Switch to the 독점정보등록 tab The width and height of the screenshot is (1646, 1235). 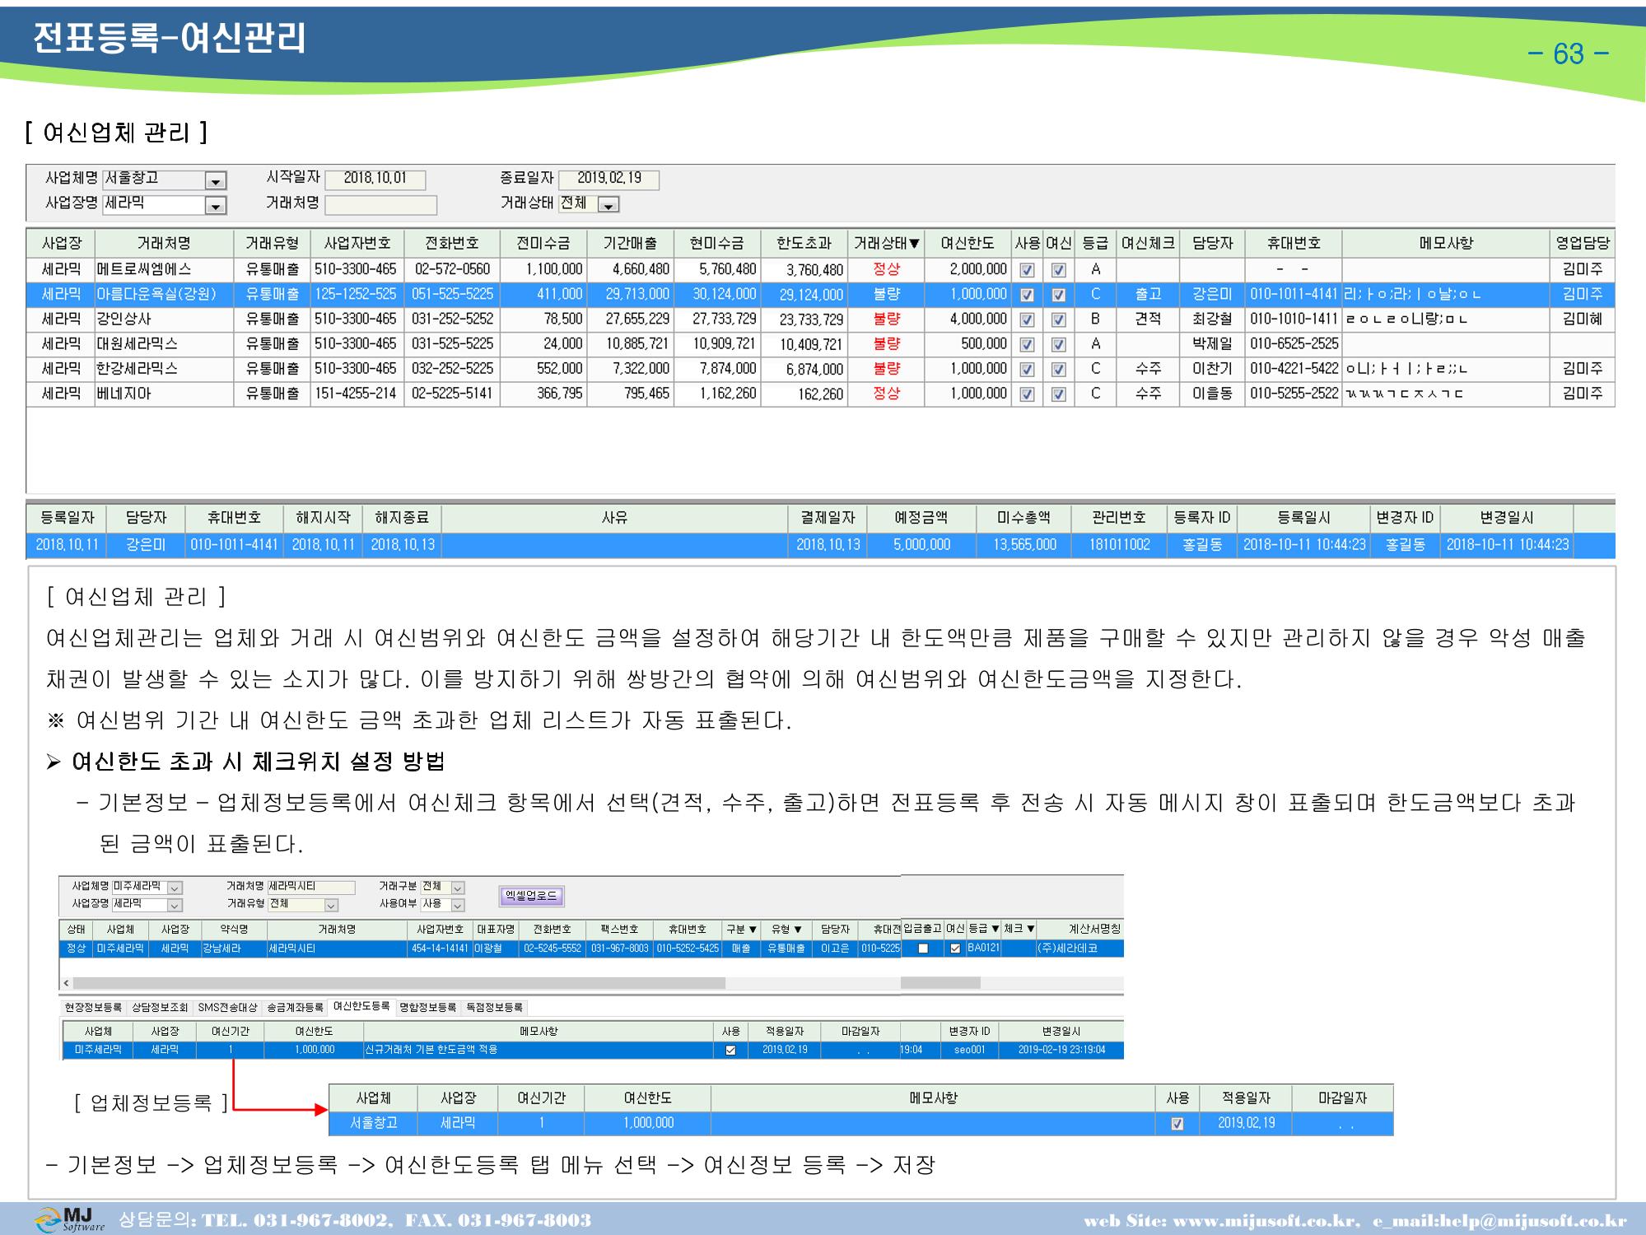coord(495,1008)
